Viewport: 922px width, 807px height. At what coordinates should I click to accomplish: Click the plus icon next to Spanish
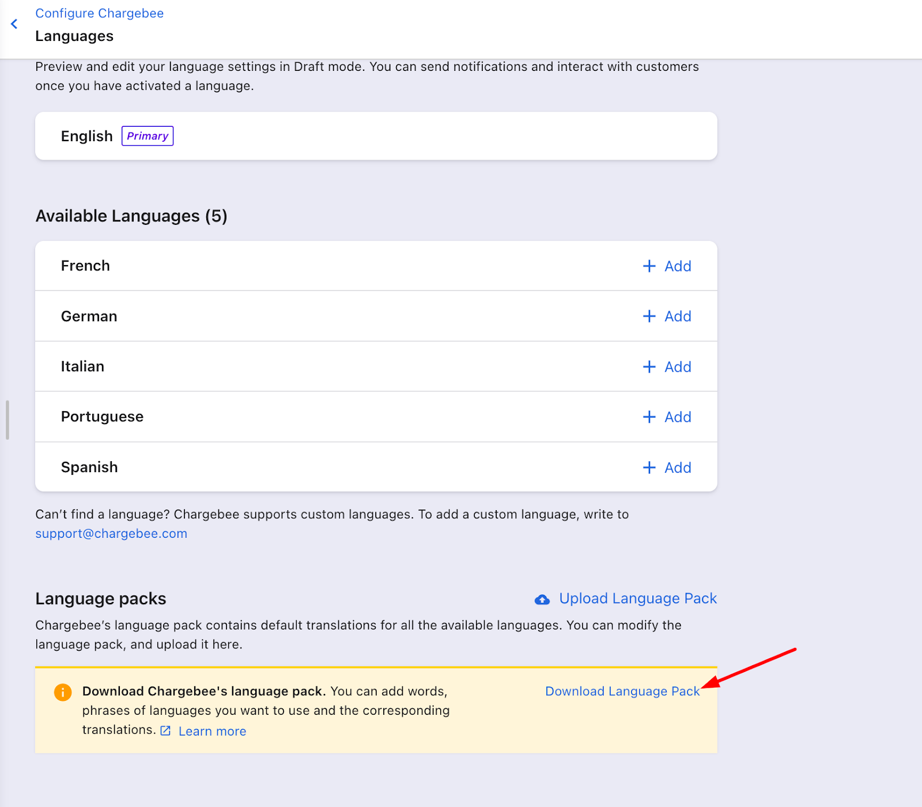[x=649, y=467]
